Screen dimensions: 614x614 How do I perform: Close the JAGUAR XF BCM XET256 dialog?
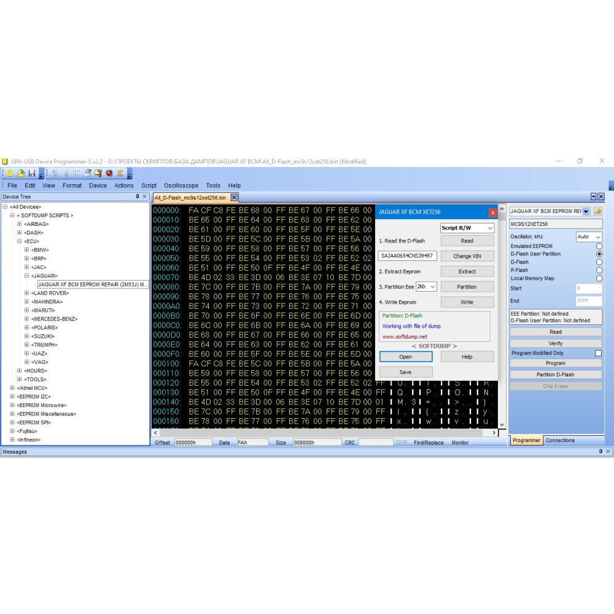492,212
